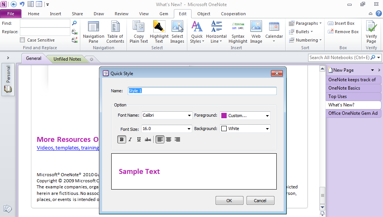The image size is (383, 217).
Task: Open the Font Size dropdown
Action: coord(189,129)
